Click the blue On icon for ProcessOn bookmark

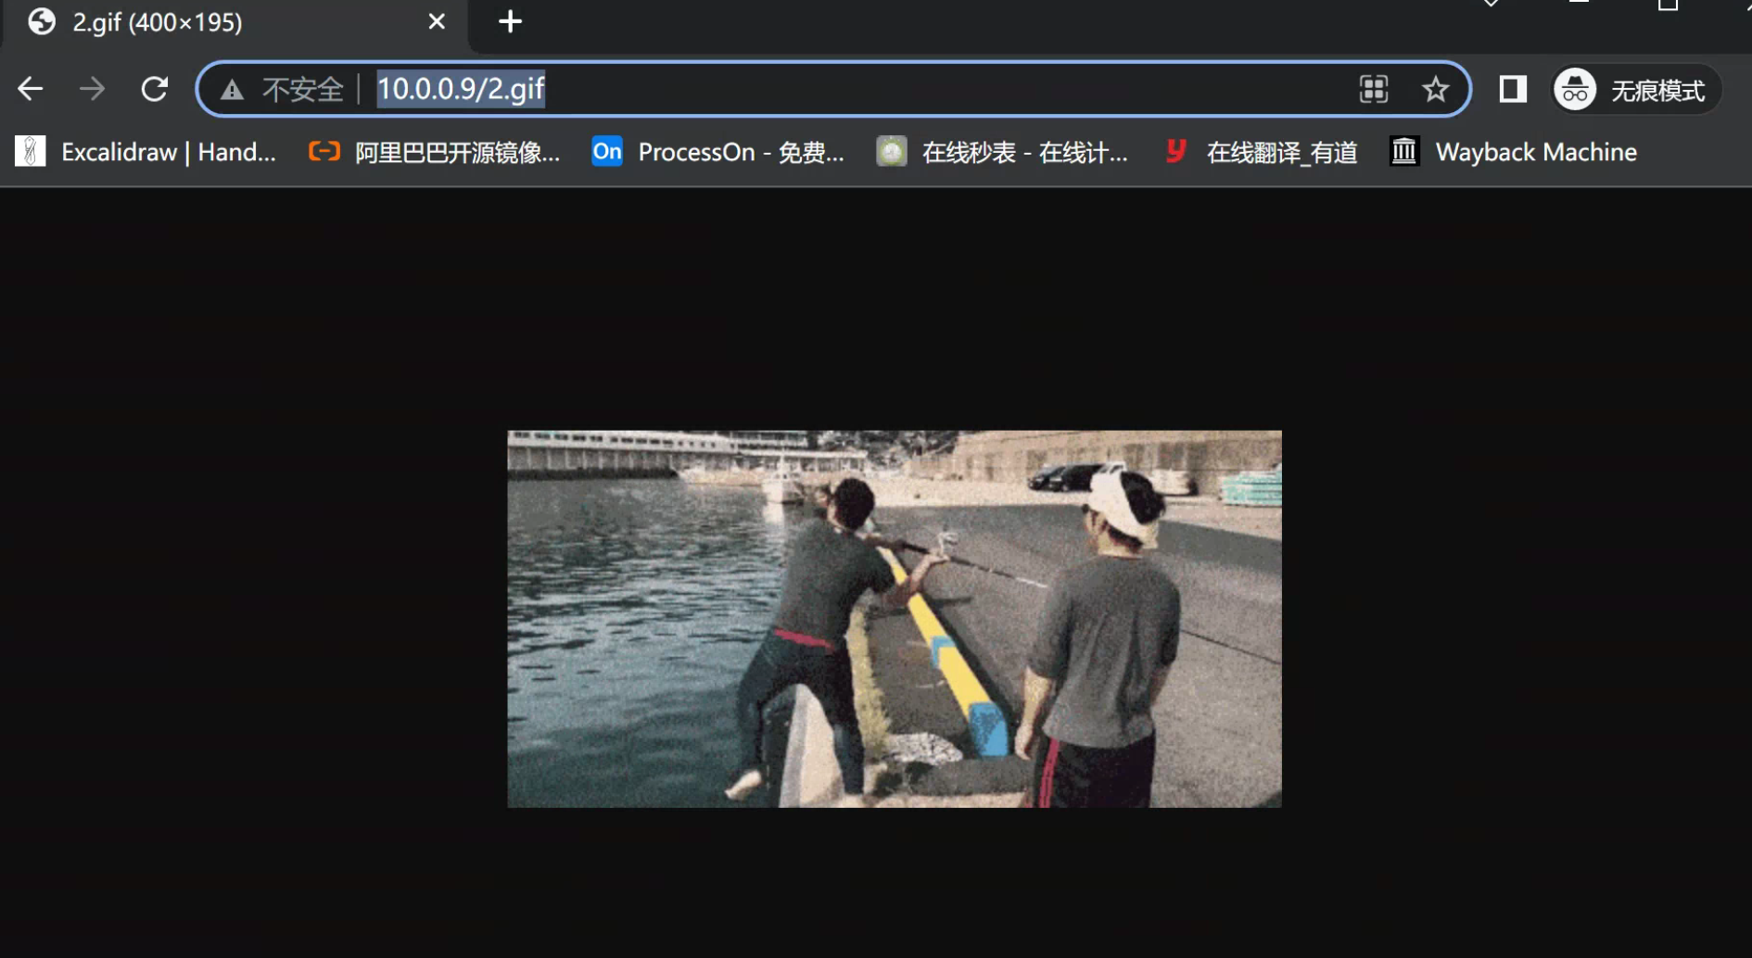[607, 151]
